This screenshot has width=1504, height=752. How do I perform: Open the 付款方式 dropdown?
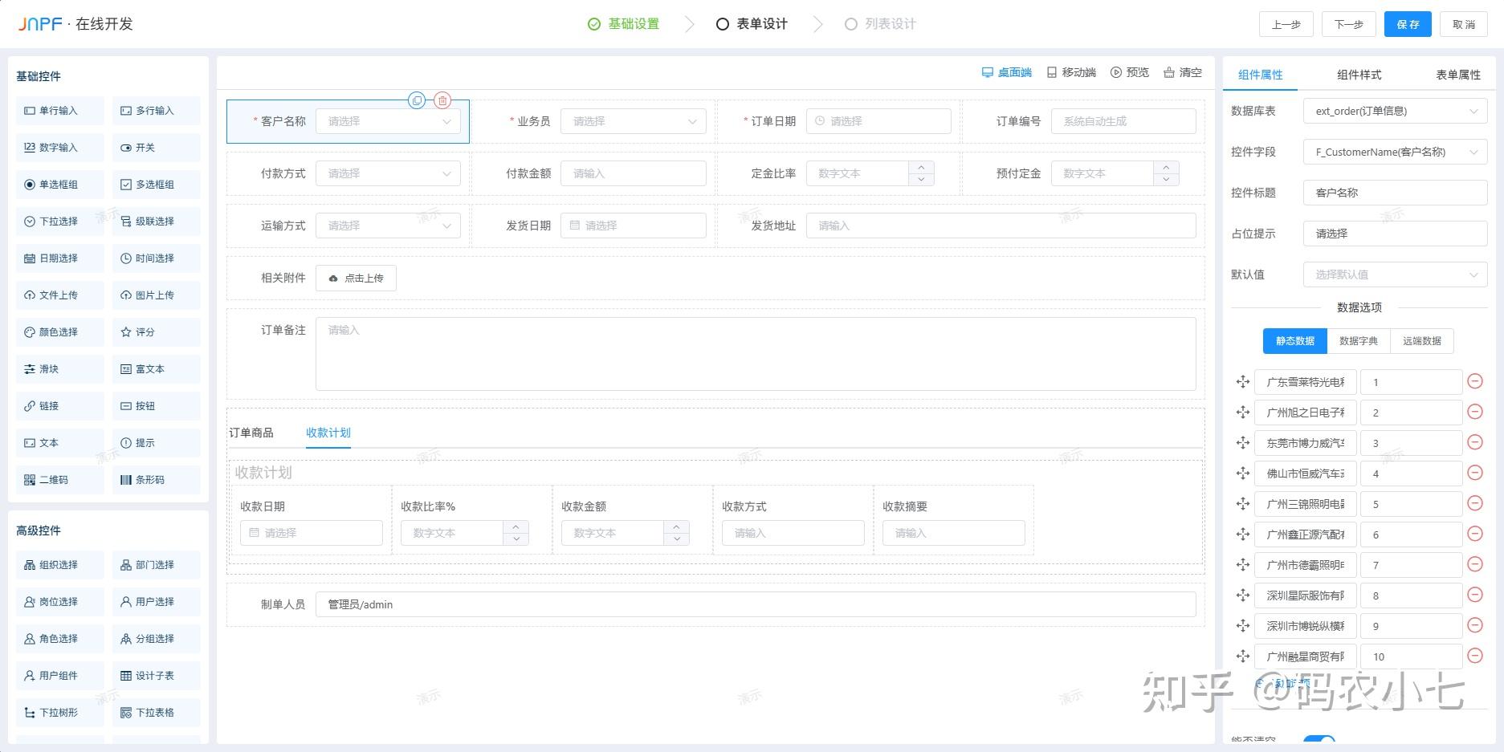(389, 173)
